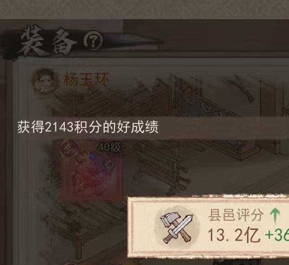Select the 装备 panel title

[48, 41]
